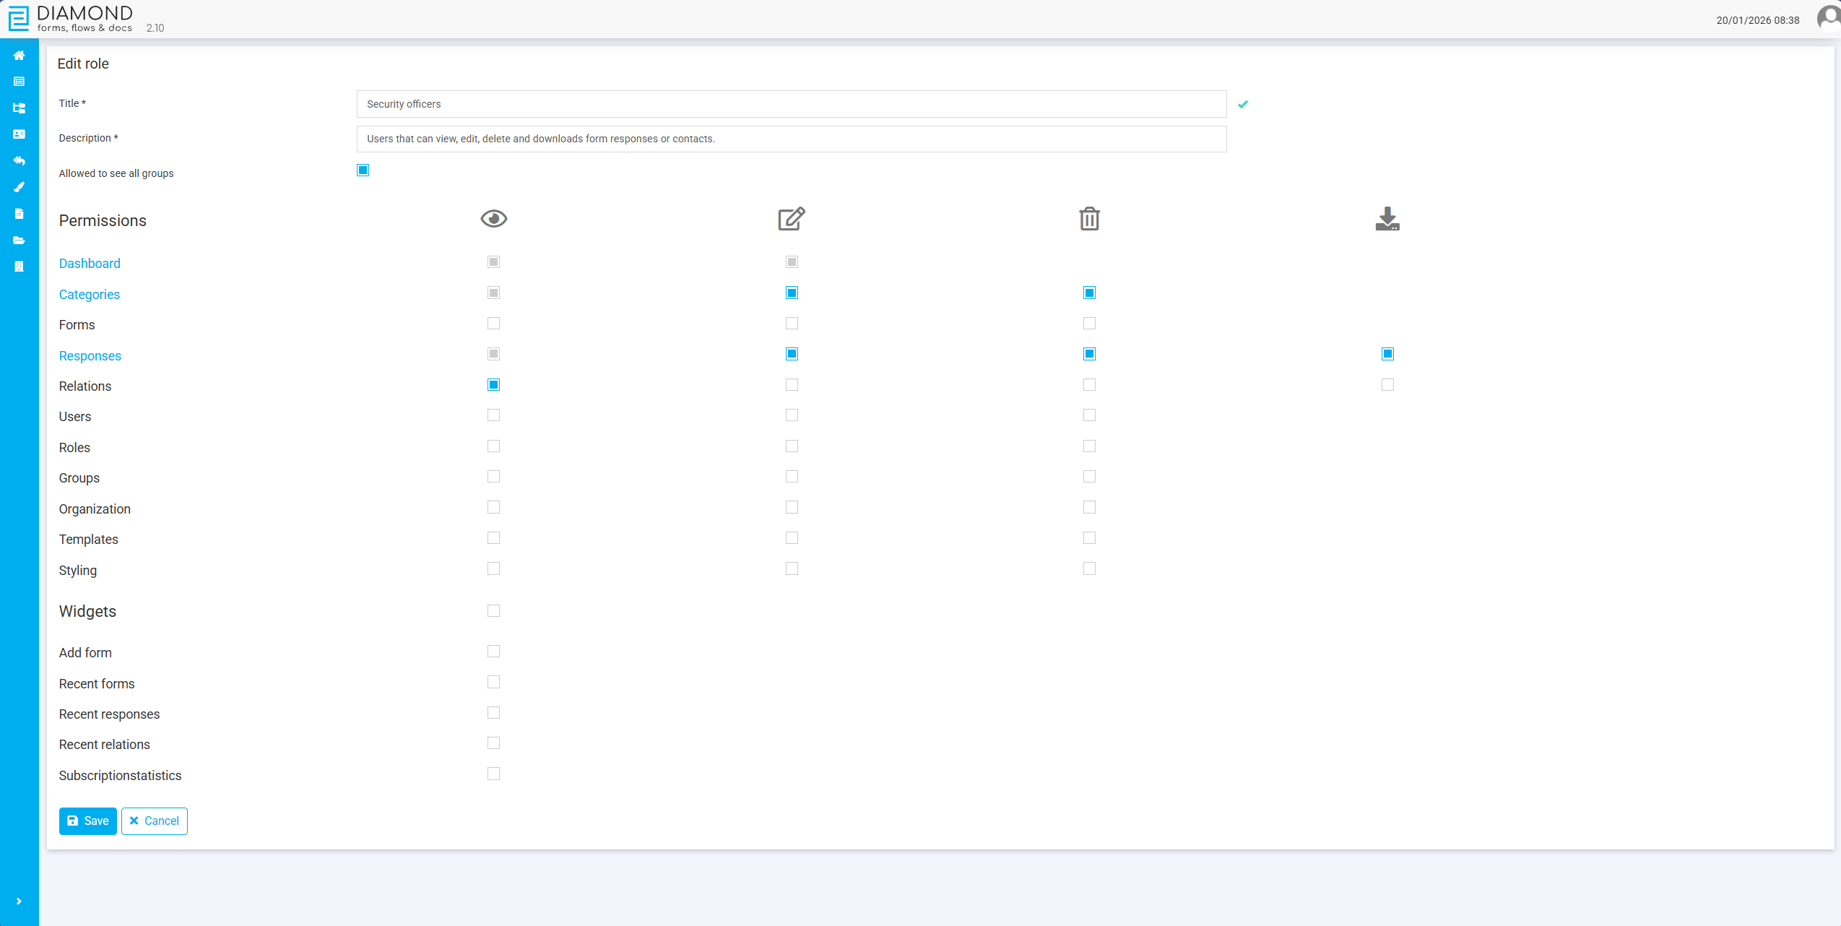Image resolution: width=1841 pixels, height=926 pixels.
Task: Open the Categories permission link
Action: [x=89, y=294]
